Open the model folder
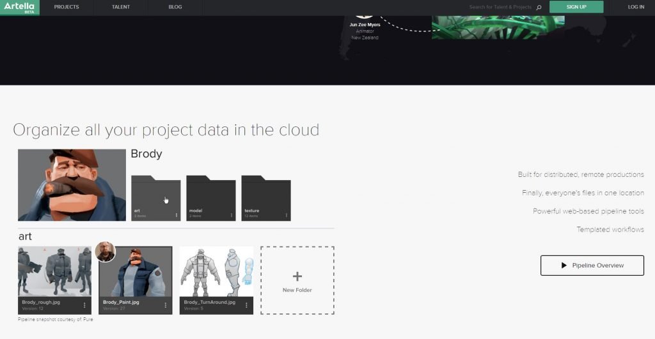Screen dimensions: 655x339 (x=210, y=198)
